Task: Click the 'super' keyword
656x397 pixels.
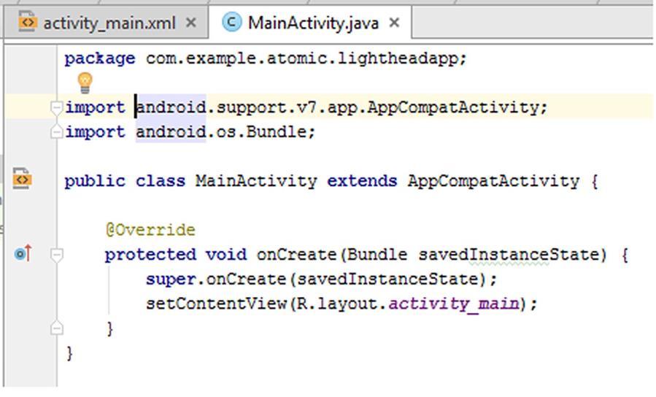Action: click(x=171, y=279)
